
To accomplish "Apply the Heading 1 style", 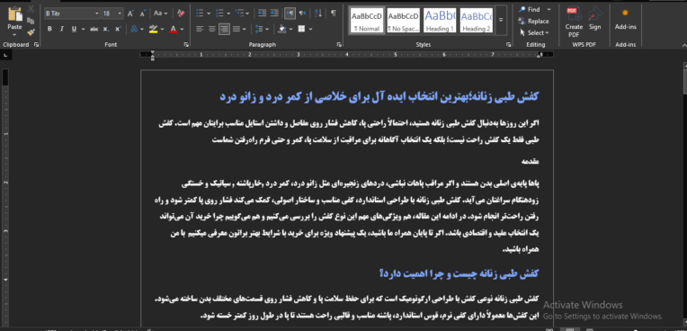I will pos(440,20).
